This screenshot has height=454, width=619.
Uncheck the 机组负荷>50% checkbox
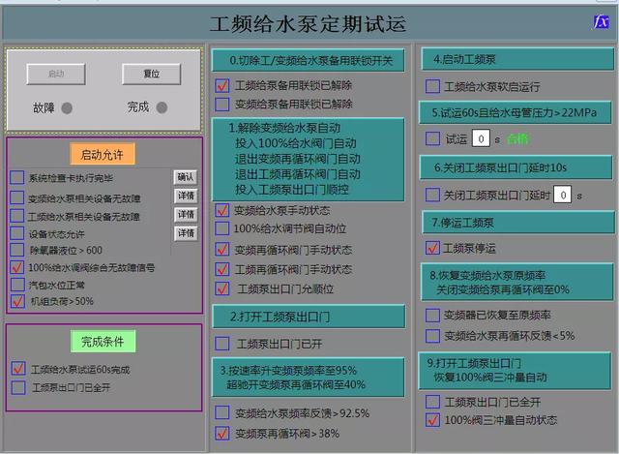pos(17,302)
